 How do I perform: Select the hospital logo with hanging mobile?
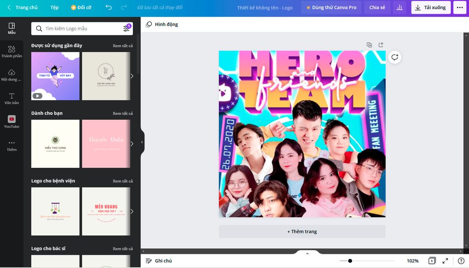click(x=55, y=212)
